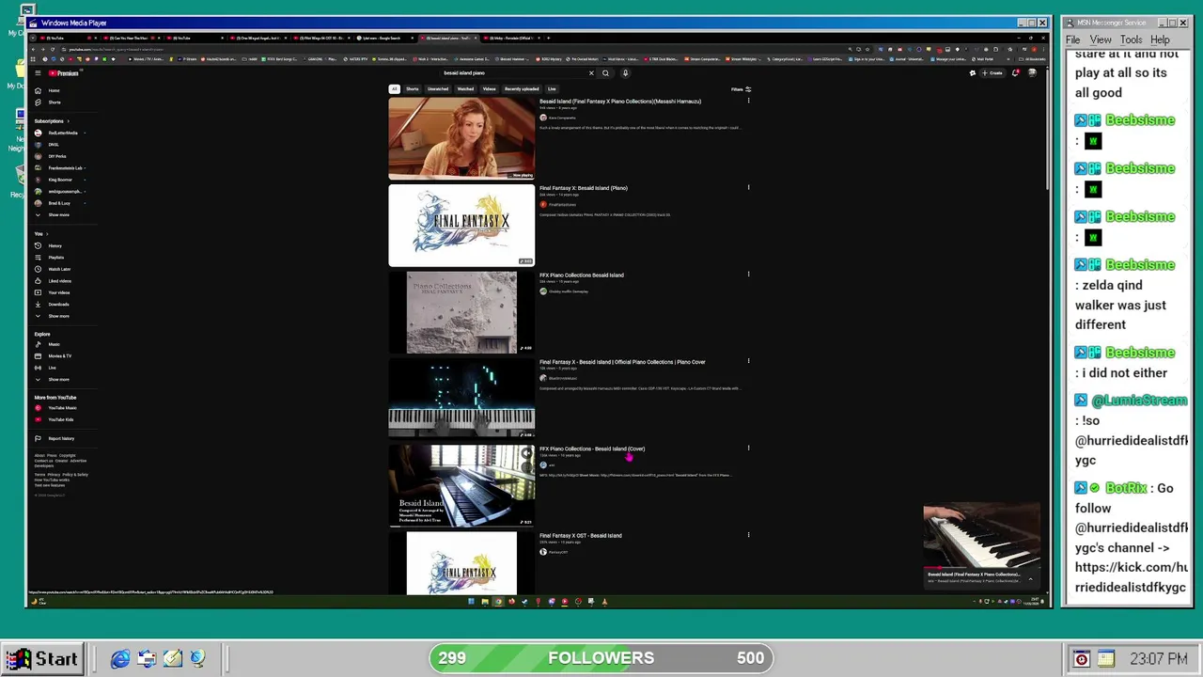This screenshot has width=1203, height=677.
Task: Open the Filters option in results
Action: pyautogui.click(x=742, y=89)
